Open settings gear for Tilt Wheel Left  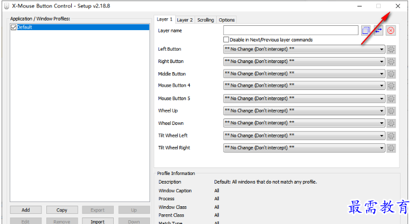391,136
